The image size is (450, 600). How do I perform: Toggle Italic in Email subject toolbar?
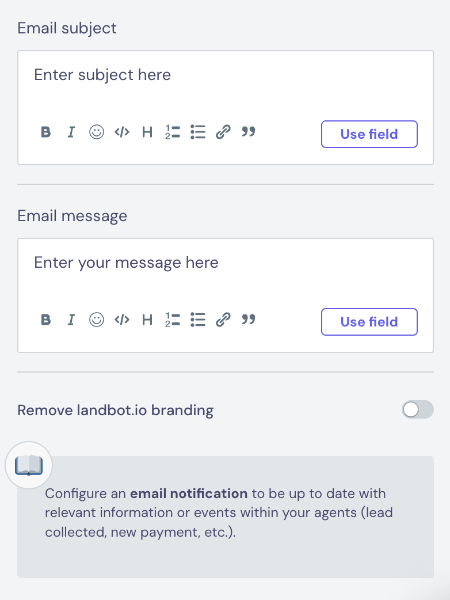pyautogui.click(x=71, y=132)
